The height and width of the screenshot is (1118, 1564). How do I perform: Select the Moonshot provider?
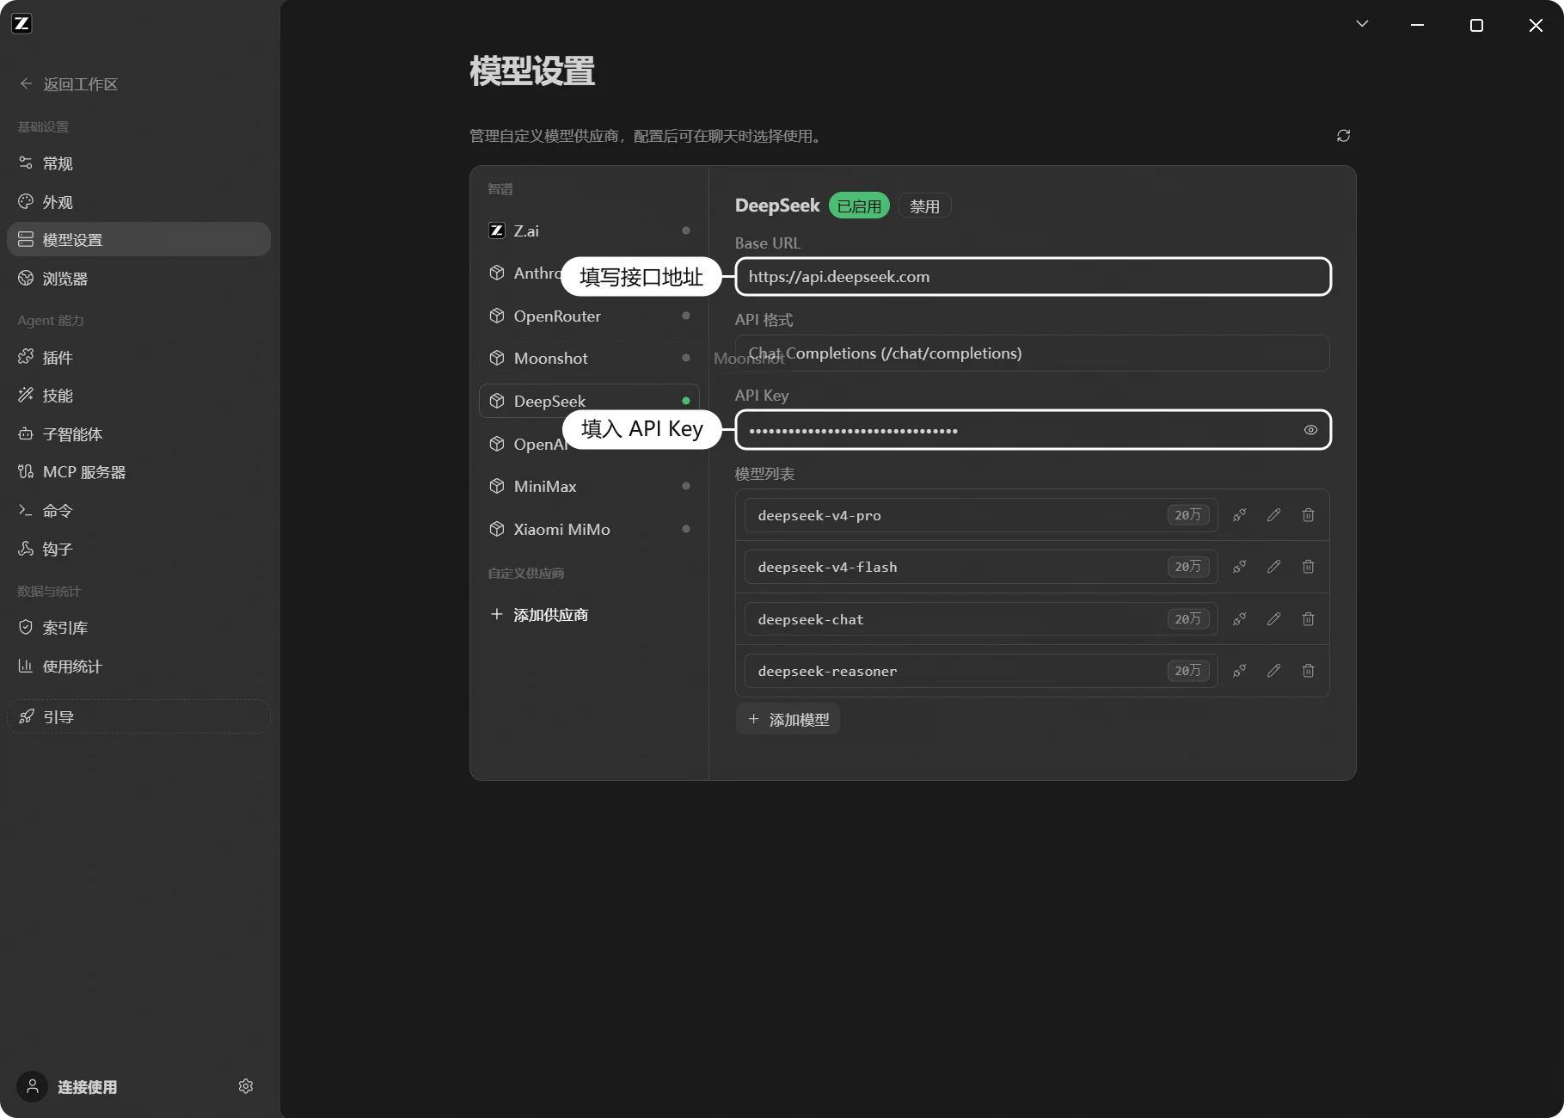[589, 358]
